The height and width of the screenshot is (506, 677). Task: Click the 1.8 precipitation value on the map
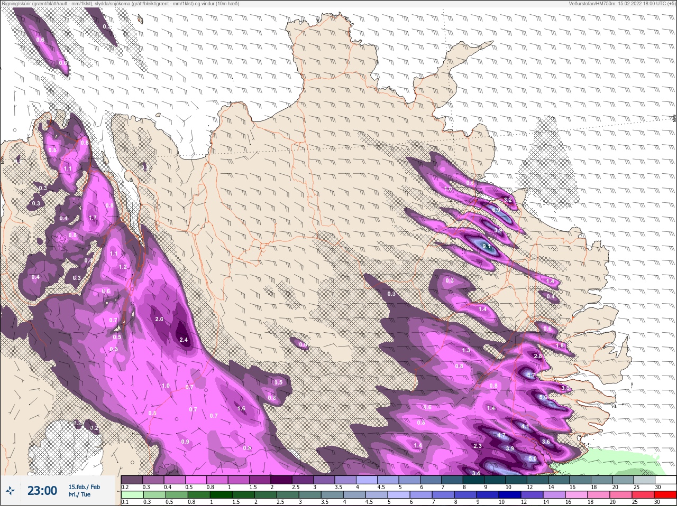[561, 345]
